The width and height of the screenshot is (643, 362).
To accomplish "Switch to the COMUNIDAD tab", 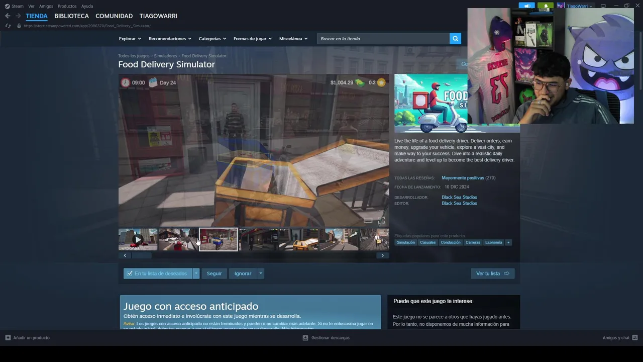I will pos(114,16).
